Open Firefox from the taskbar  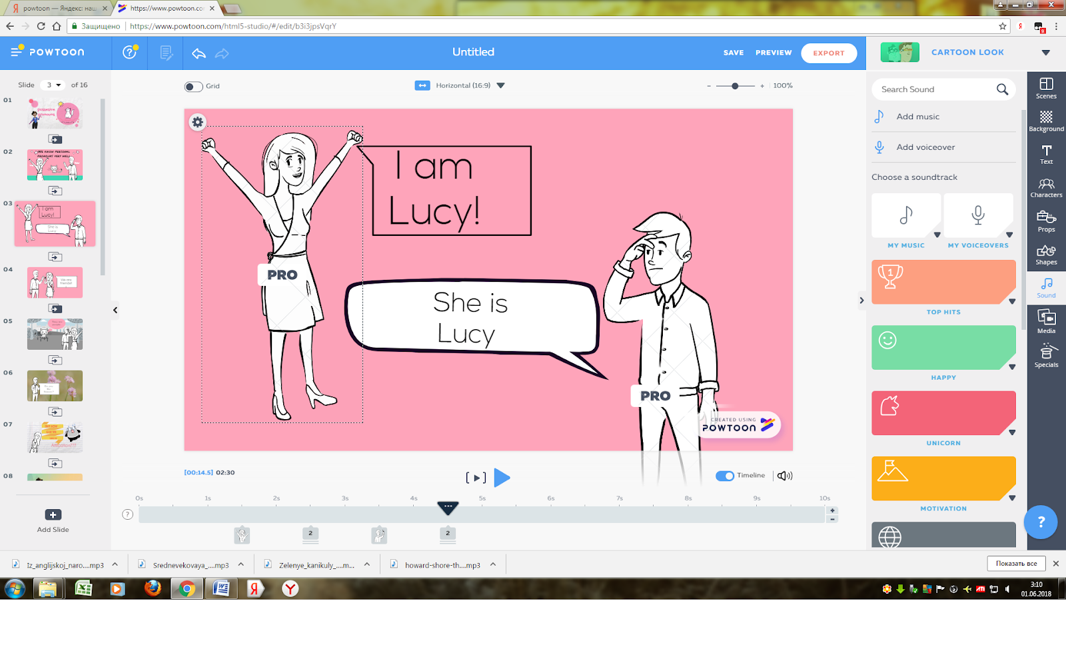[153, 589]
